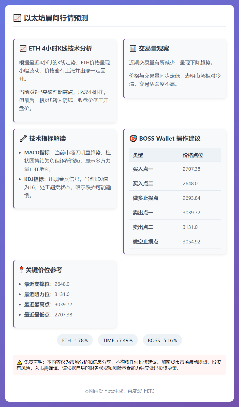
Task: Click the 3054.92 price value
Action: (x=191, y=242)
